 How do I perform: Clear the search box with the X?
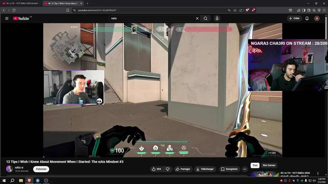pyautogui.click(x=197, y=18)
